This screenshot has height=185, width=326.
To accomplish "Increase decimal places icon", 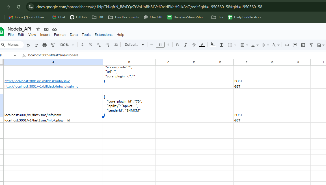I will pos(107,45).
